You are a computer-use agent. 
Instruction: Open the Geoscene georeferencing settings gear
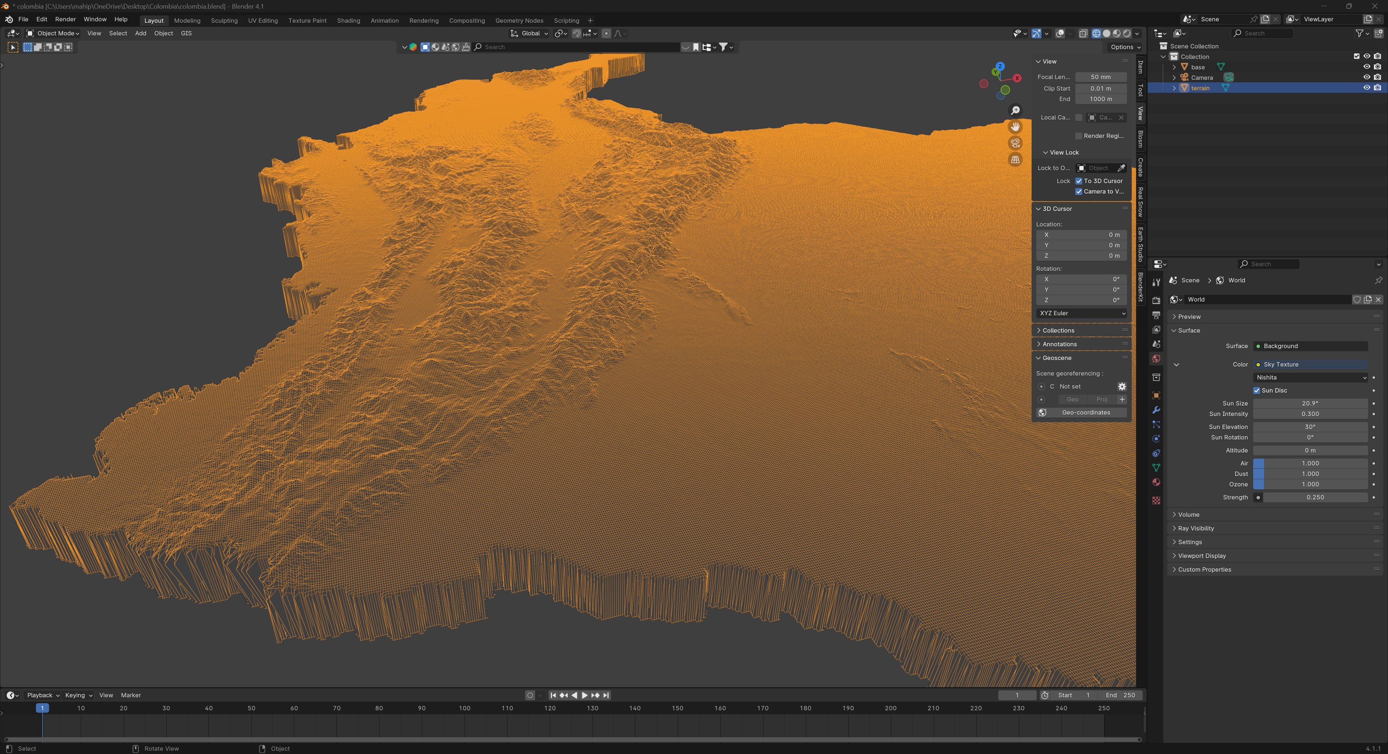coord(1121,386)
